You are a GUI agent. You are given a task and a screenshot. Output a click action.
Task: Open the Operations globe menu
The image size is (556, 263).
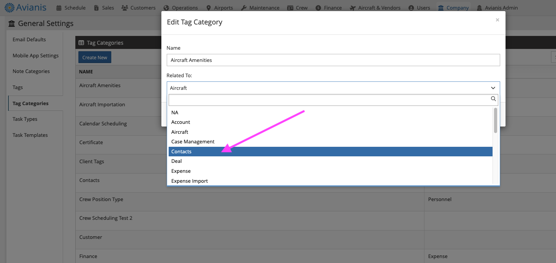pos(180,8)
